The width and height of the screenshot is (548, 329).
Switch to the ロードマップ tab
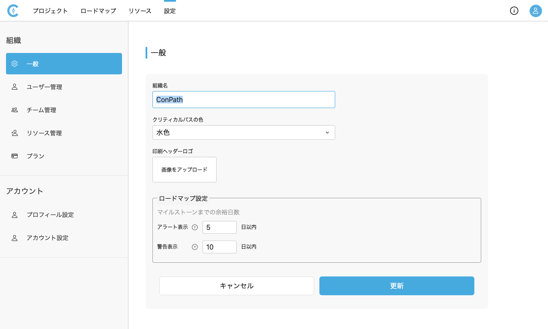pos(98,11)
